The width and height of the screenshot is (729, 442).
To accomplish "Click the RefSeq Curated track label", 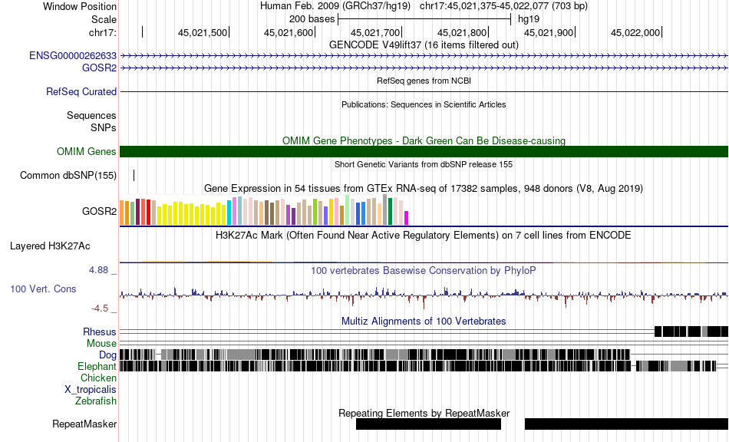I will pyautogui.click(x=81, y=91).
